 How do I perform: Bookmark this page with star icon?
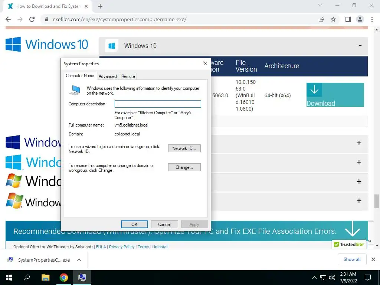pos(333,19)
